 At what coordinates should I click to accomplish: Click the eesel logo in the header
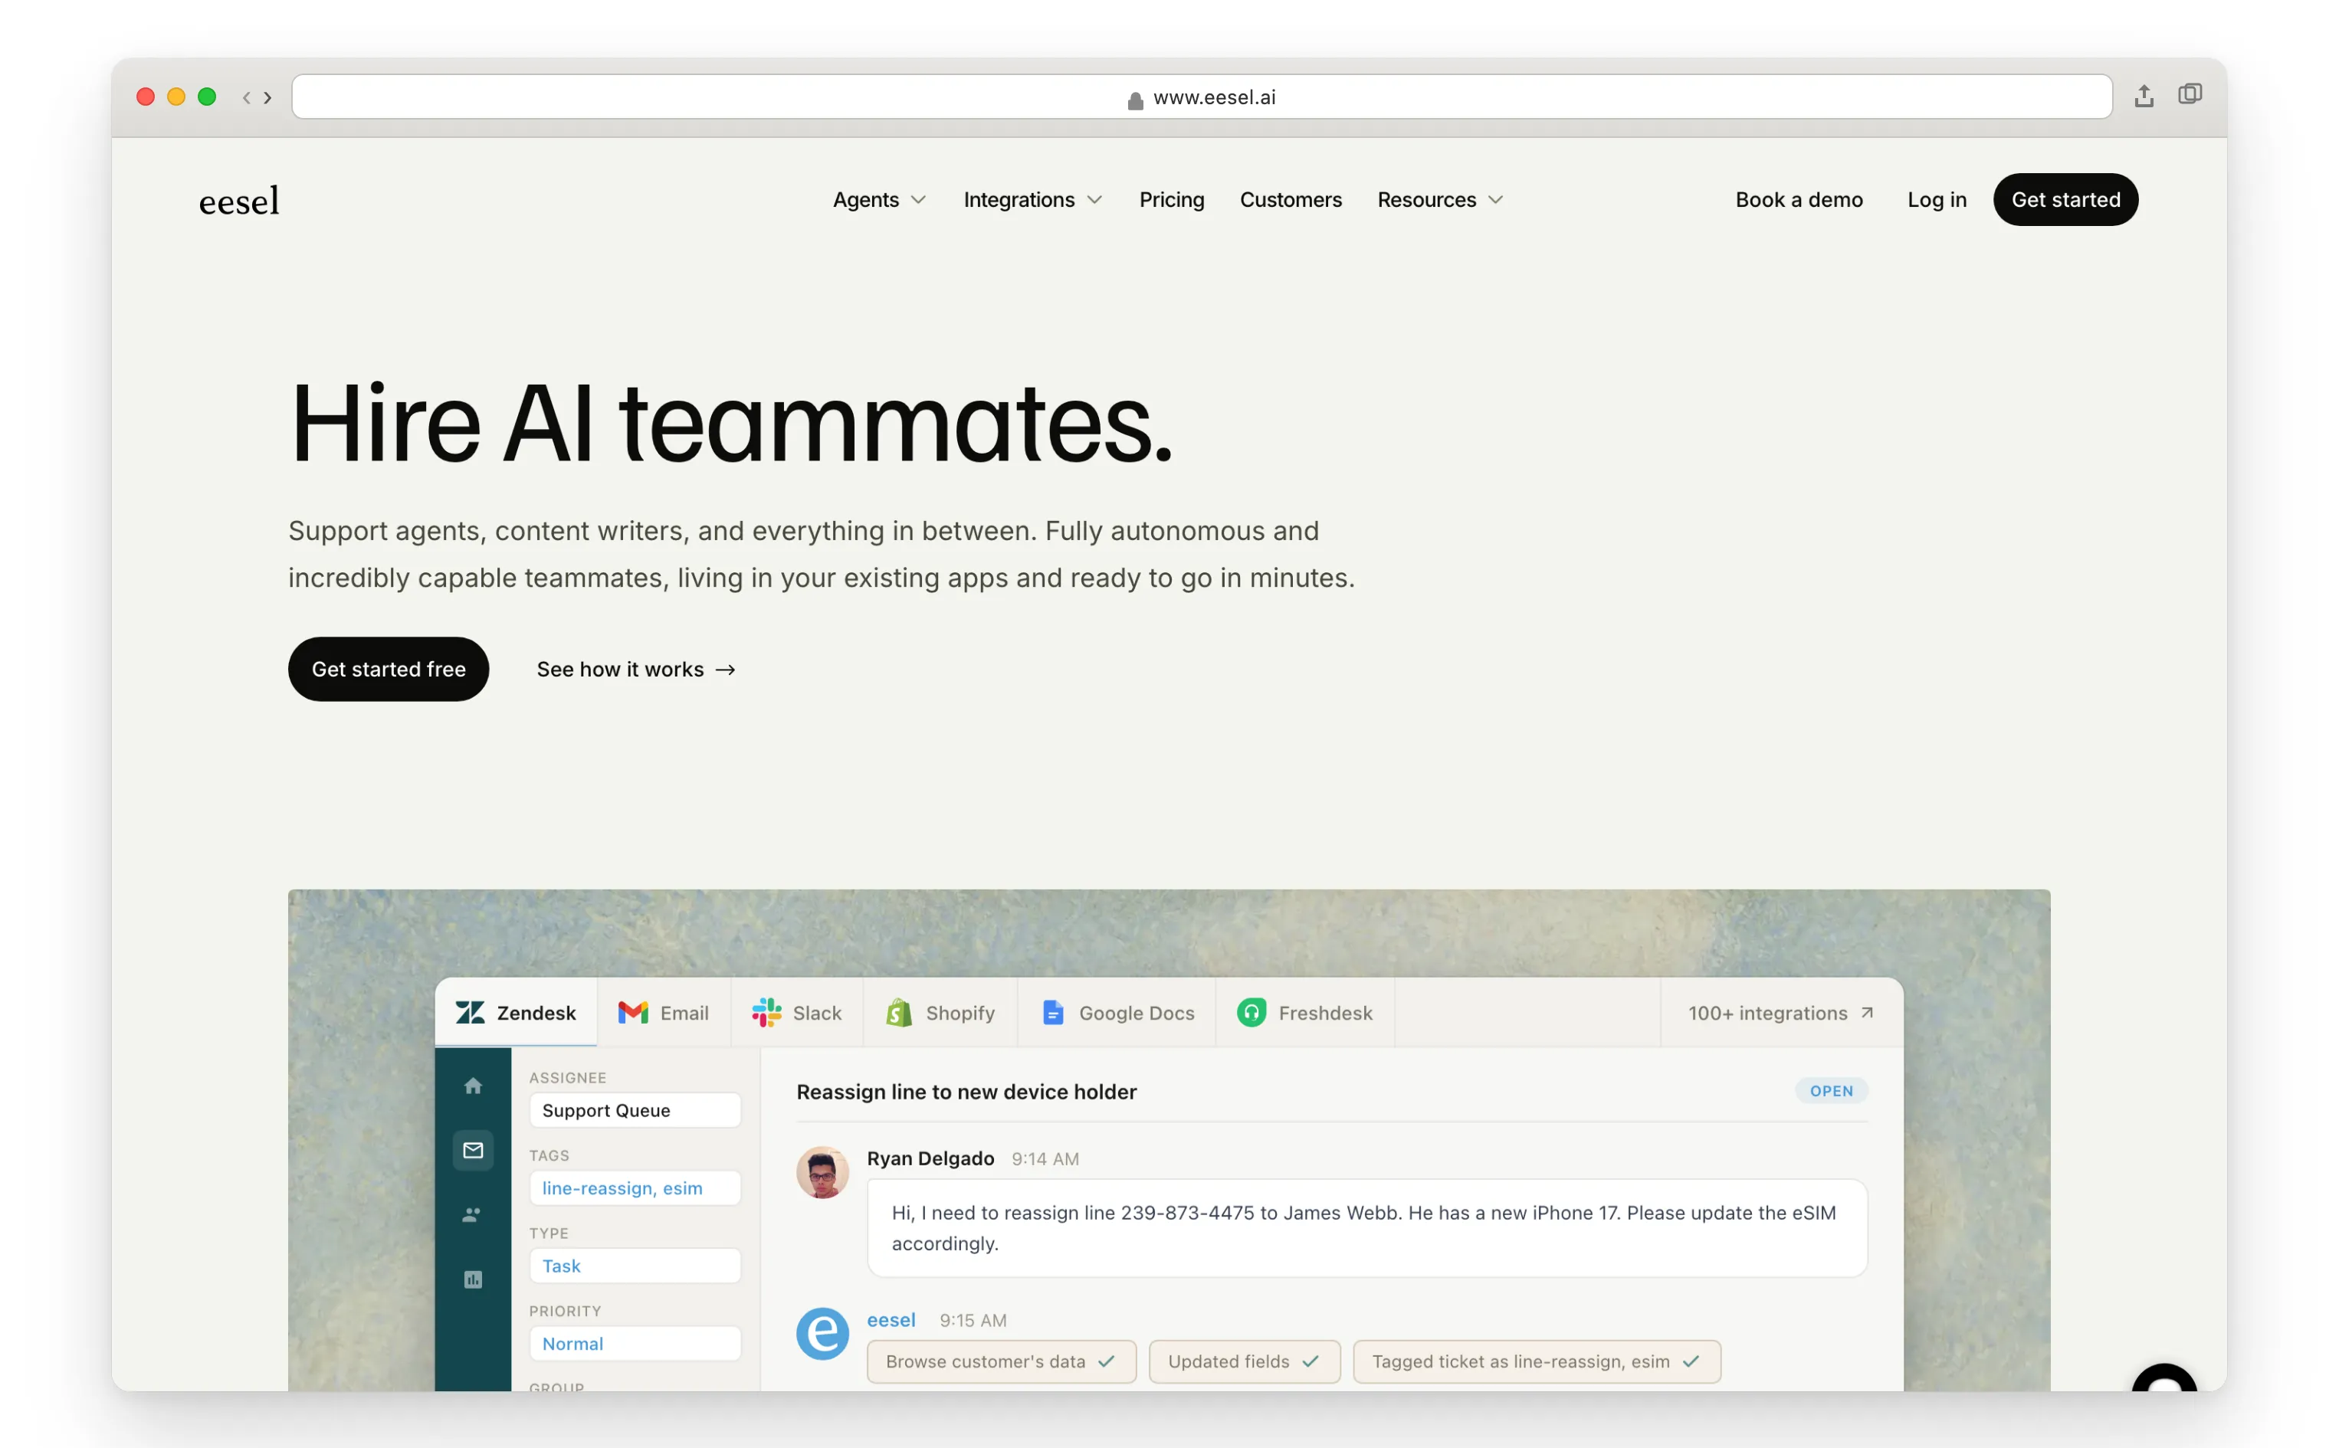(x=239, y=200)
